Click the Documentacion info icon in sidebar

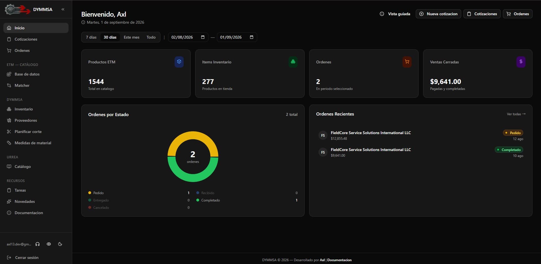tap(9, 213)
